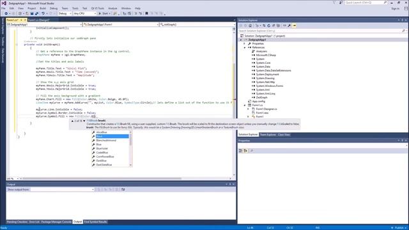Select the ZedGraph reference in Solution Explorer
Screen dimensions: 409x230
pyautogui.click(x=261, y=98)
